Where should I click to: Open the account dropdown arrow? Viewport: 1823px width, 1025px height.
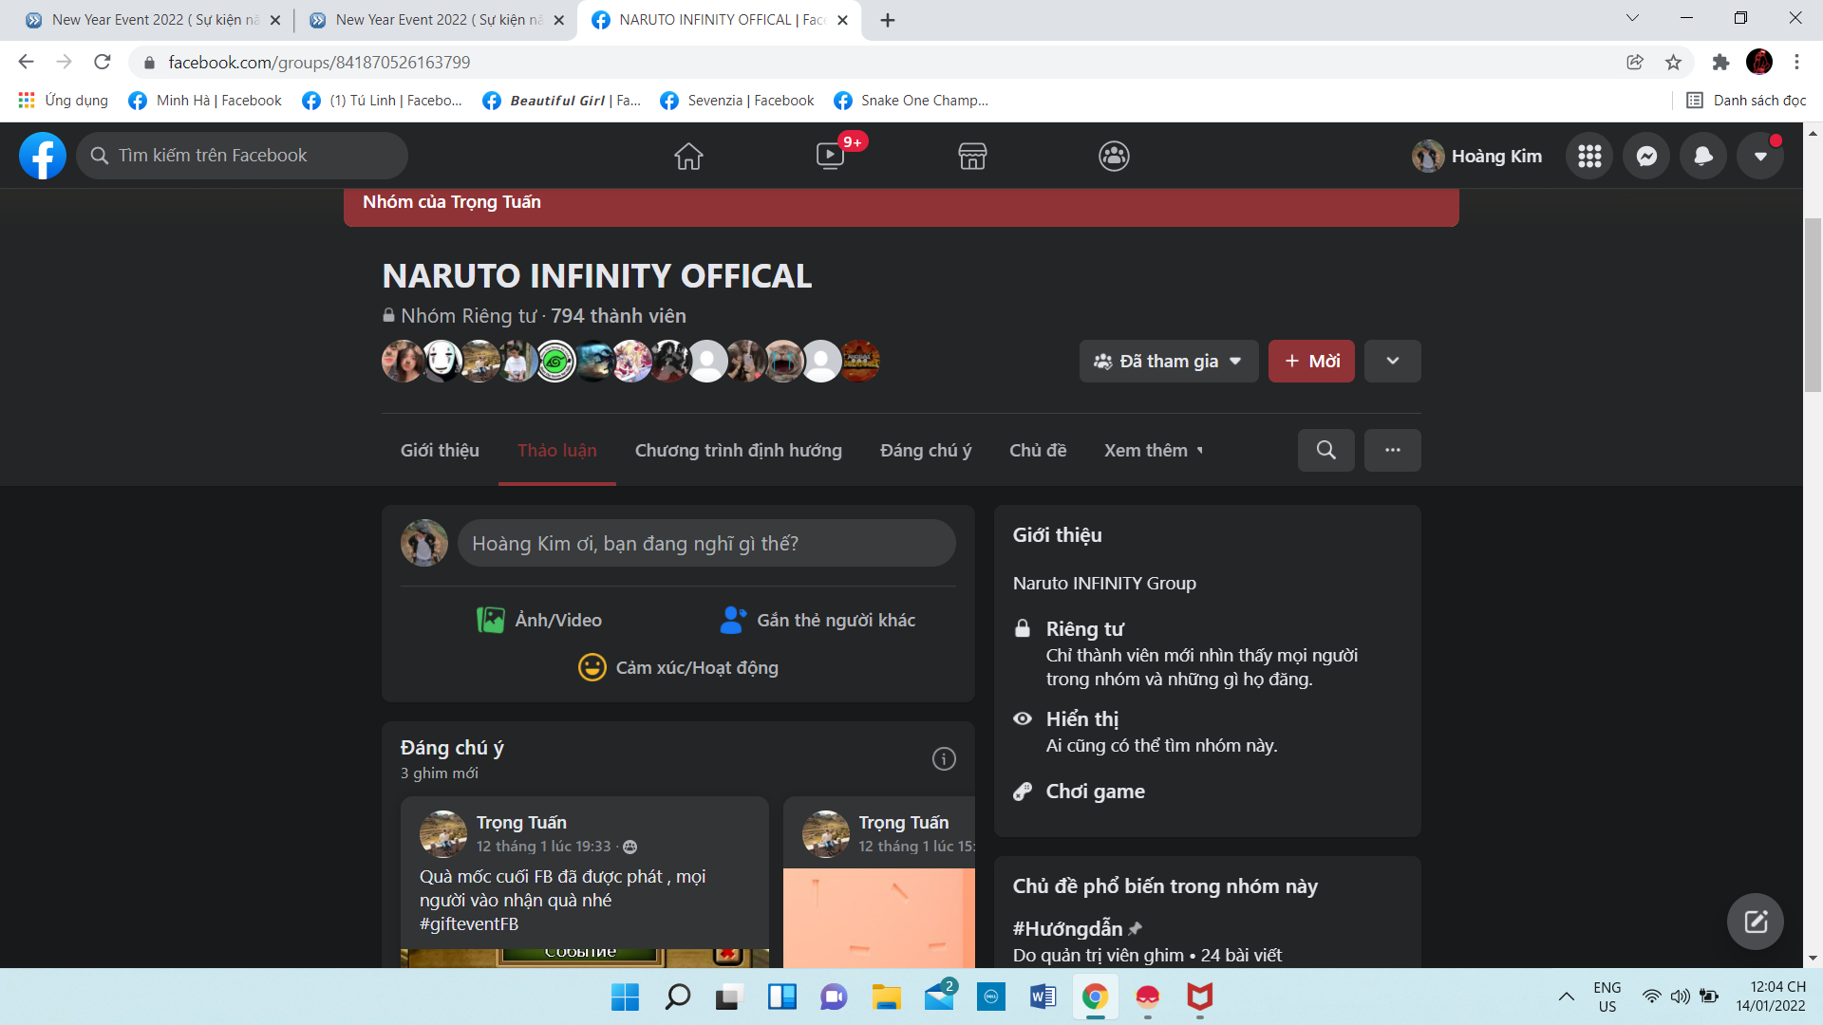click(x=1760, y=156)
